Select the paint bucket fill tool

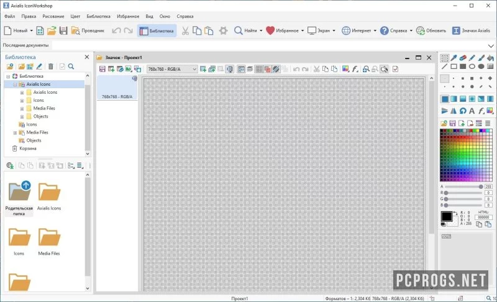pos(490,58)
